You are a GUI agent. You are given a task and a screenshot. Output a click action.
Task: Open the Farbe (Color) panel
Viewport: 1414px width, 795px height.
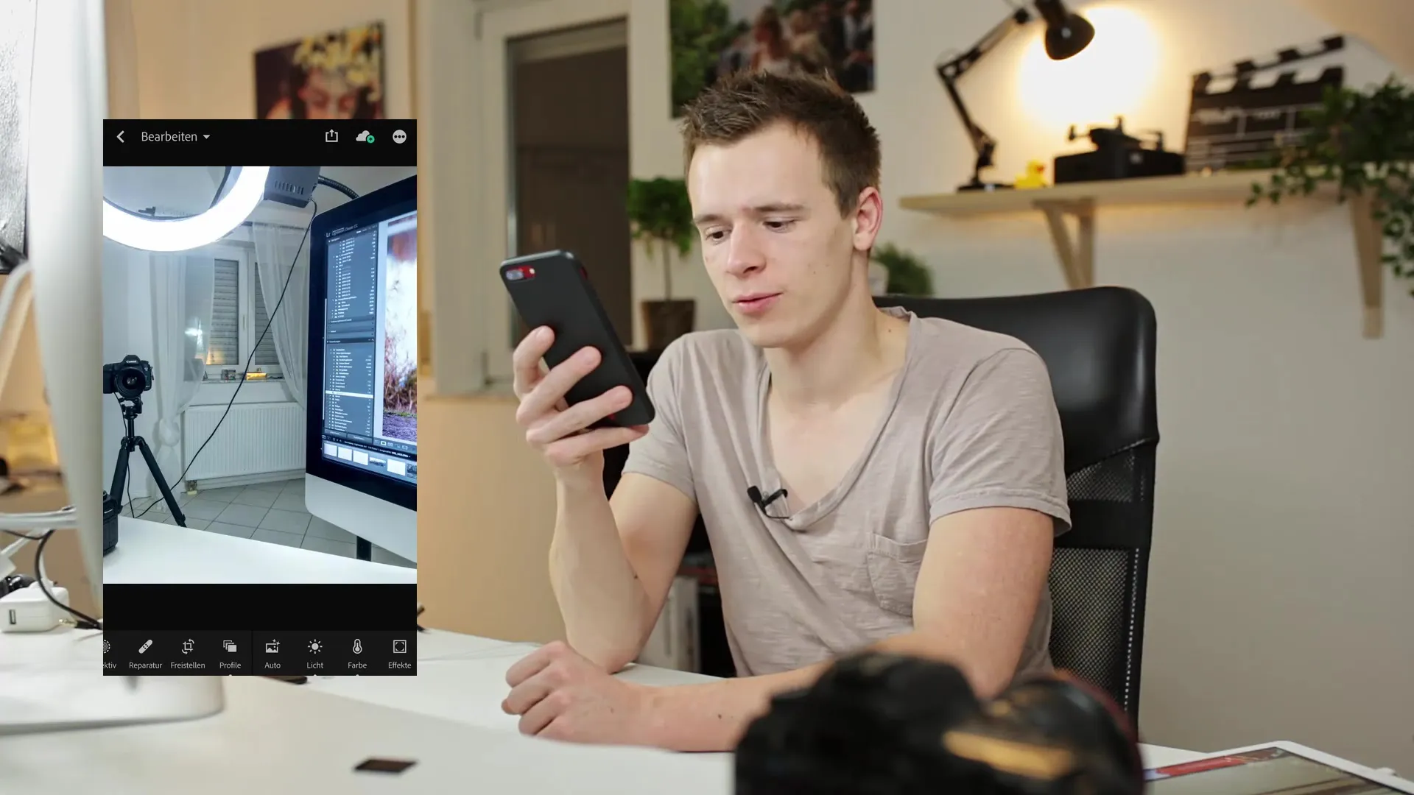pyautogui.click(x=357, y=652)
